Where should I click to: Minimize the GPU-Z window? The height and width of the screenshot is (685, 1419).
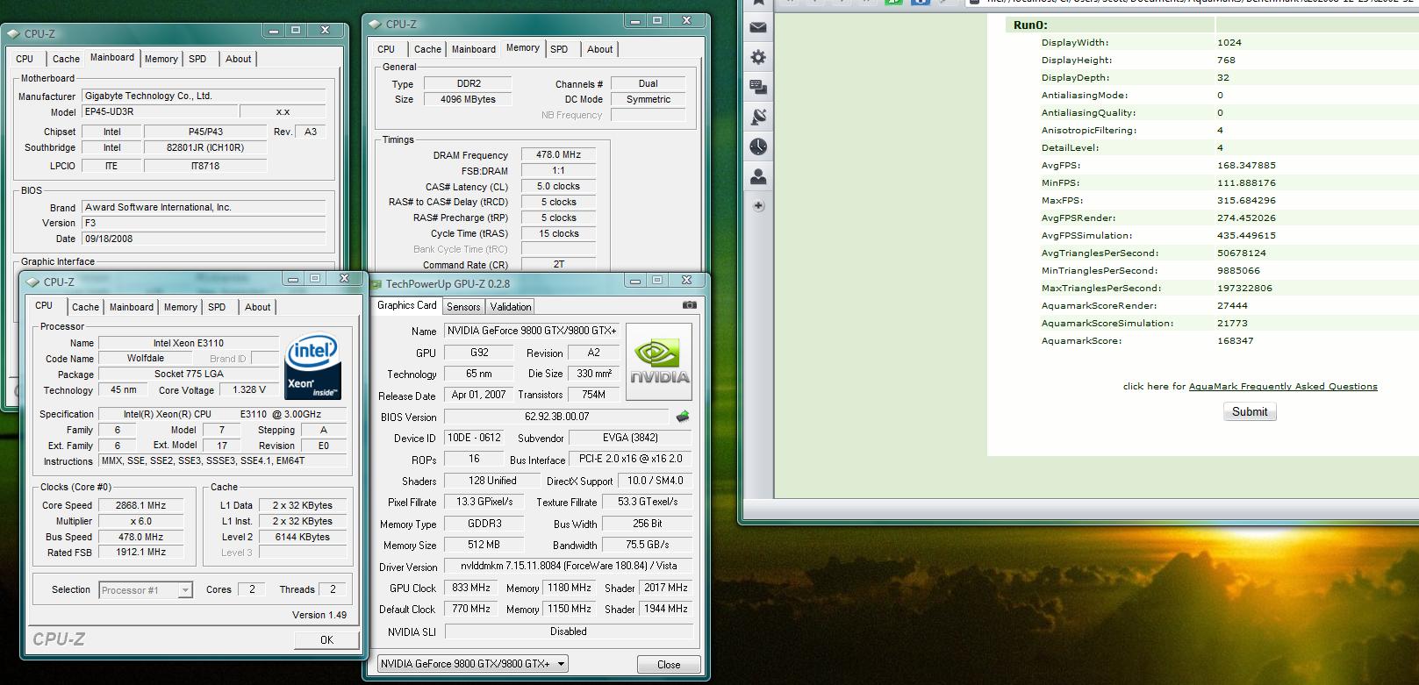tap(634, 281)
